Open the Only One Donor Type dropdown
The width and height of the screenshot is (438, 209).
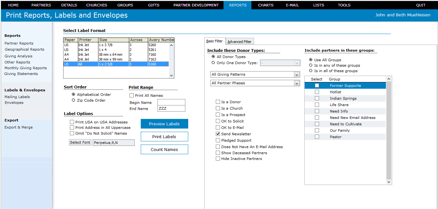(280, 63)
